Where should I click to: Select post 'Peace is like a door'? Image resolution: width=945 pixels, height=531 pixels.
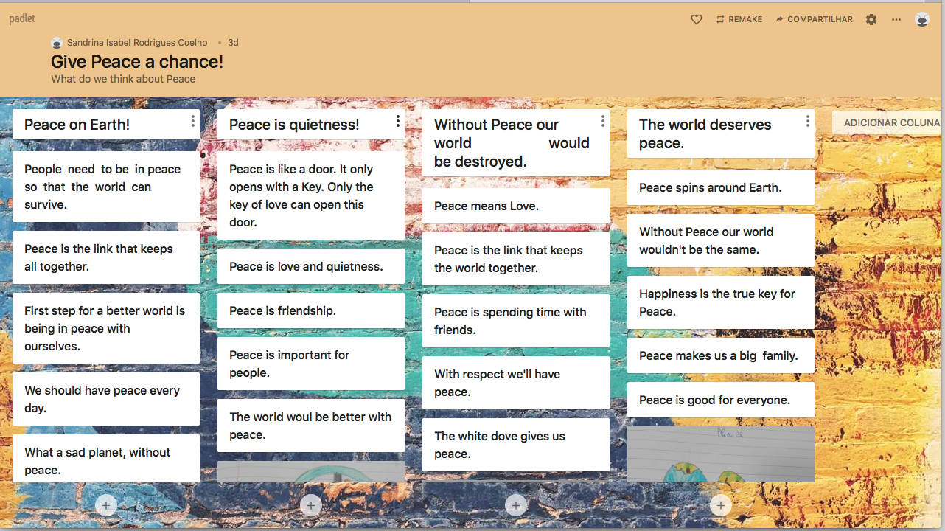(311, 195)
